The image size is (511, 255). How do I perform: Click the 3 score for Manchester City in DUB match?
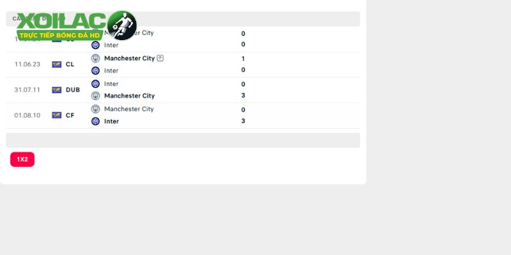pos(243,95)
